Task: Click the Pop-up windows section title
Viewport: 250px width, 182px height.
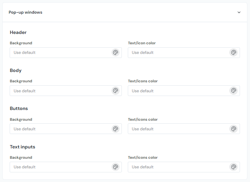Action: click(26, 12)
